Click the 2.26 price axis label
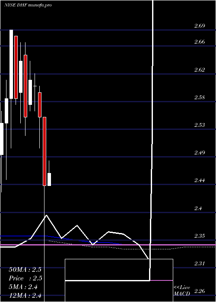Screen dimensions: 216x302 (x=200, y=291)
